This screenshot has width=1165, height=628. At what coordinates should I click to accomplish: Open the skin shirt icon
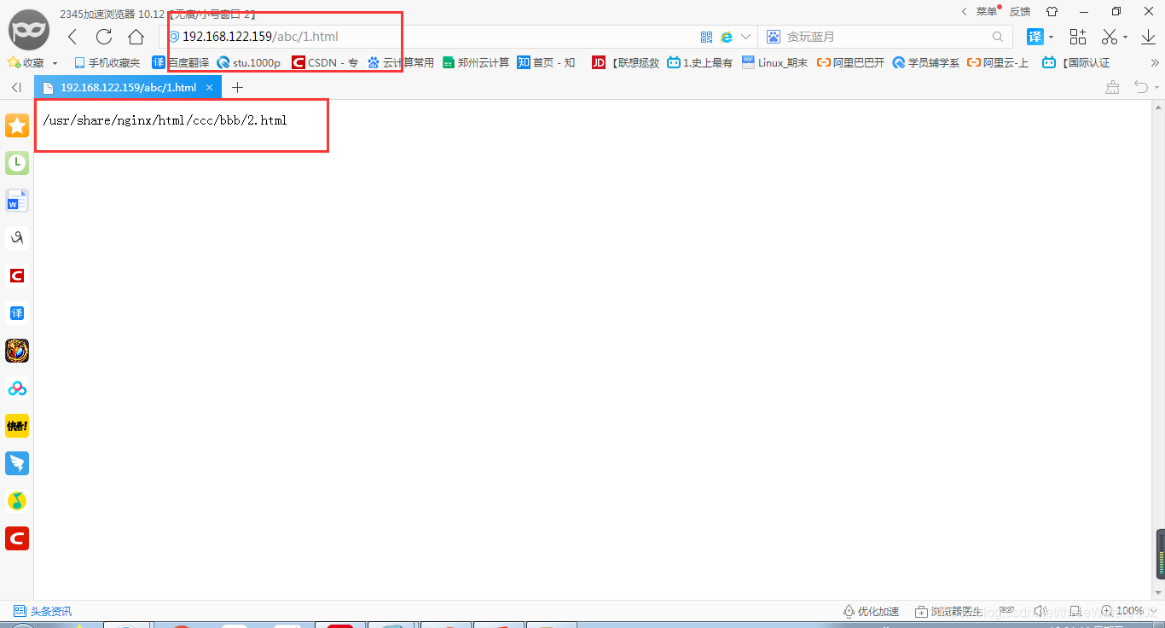1052,12
